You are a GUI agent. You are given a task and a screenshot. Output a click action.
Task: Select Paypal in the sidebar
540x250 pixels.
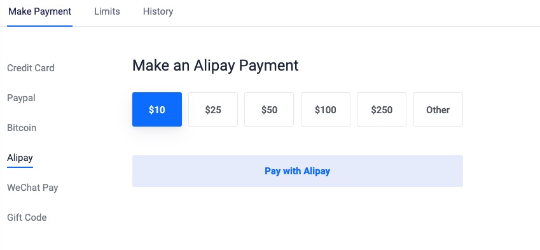(x=21, y=98)
